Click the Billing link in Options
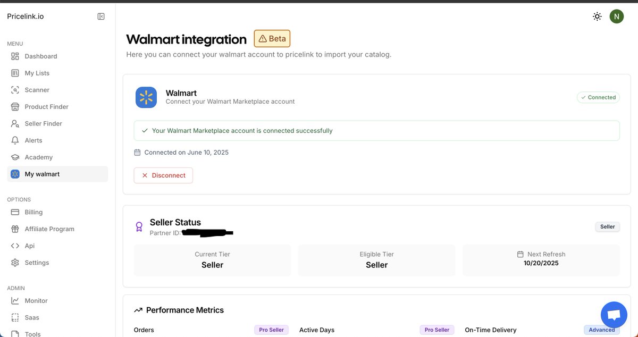 [33, 212]
